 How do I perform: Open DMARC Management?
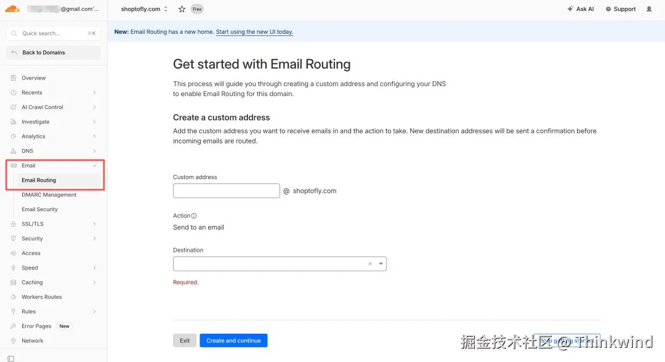pos(49,195)
